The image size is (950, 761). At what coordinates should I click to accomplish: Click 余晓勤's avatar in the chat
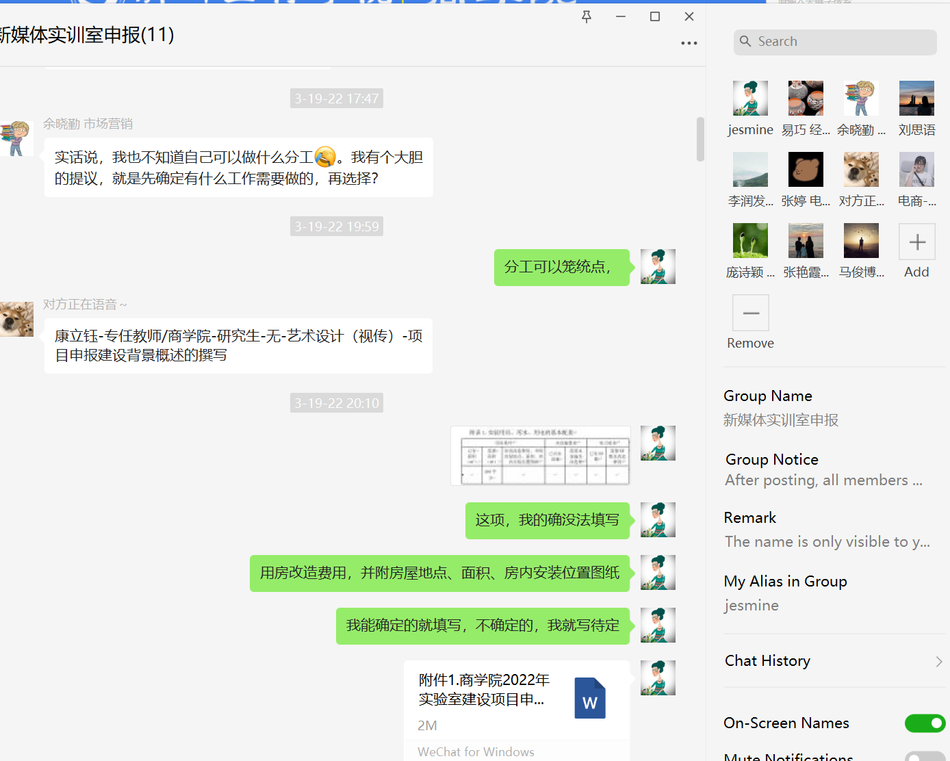pos(16,138)
